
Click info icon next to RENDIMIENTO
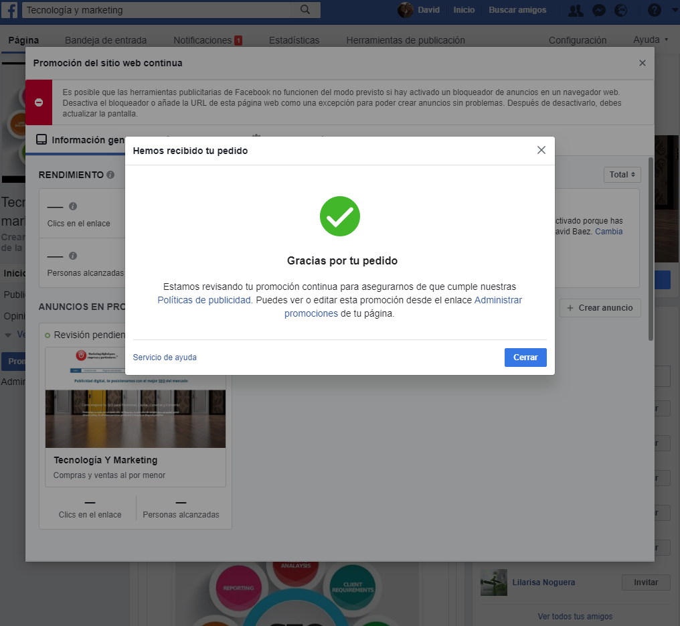(x=110, y=175)
